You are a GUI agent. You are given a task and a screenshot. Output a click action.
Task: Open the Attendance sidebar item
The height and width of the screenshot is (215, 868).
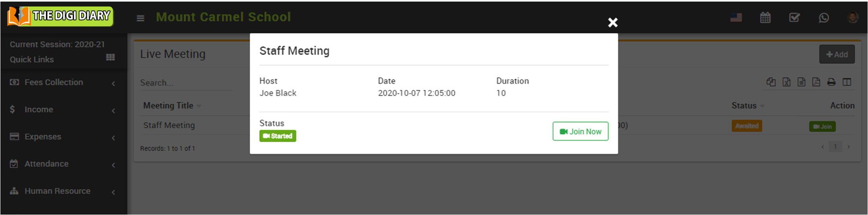coord(46,164)
